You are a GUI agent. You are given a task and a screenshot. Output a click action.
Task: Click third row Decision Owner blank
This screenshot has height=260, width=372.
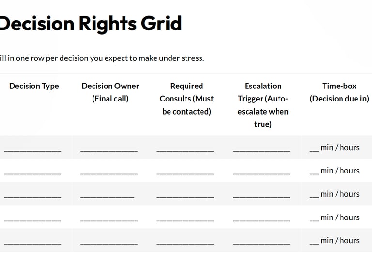107,195
